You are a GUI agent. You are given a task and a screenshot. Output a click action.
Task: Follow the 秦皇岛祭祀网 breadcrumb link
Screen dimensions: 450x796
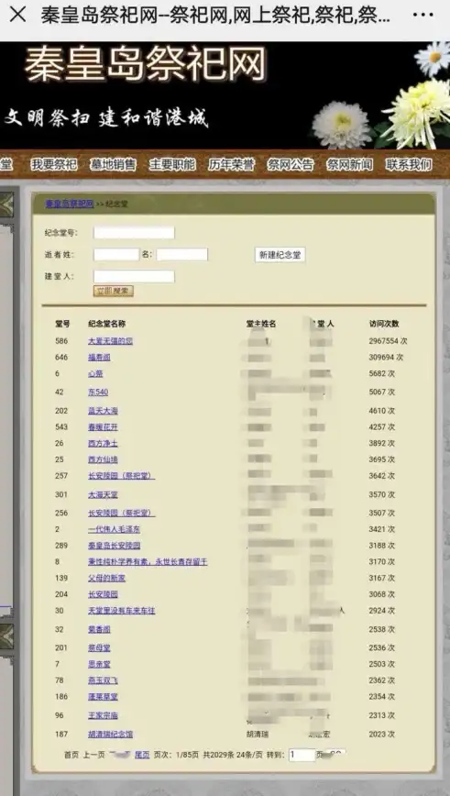point(70,205)
